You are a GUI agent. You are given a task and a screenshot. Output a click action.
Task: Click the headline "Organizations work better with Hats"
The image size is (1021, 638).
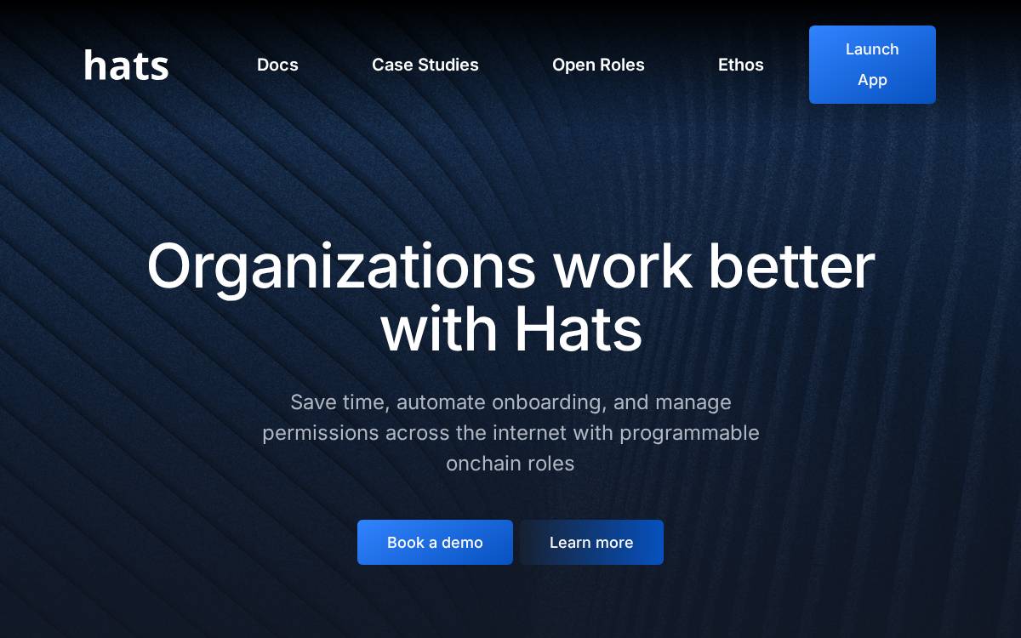pyautogui.click(x=510, y=297)
